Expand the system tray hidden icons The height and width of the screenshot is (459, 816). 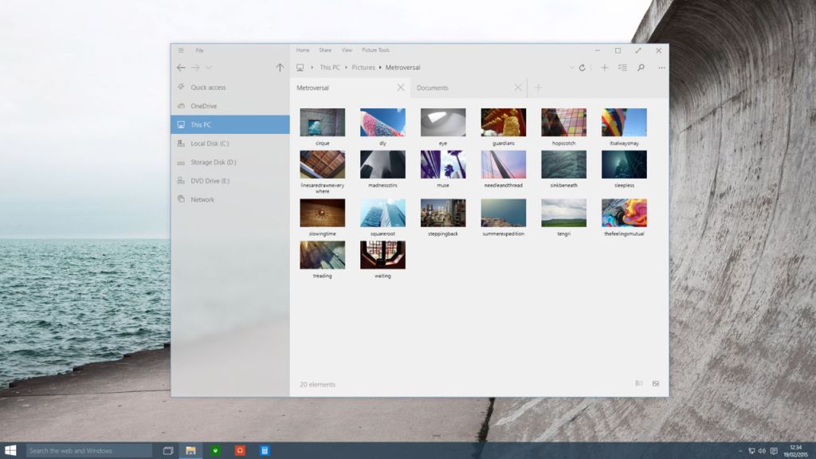740,451
